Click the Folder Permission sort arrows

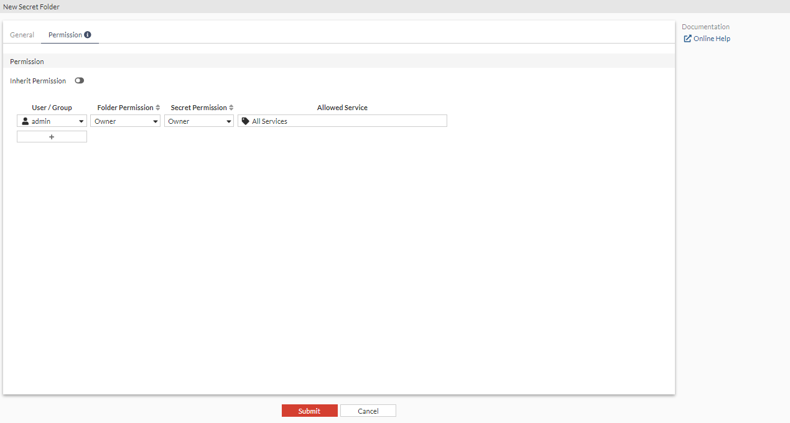click(158, 108)
